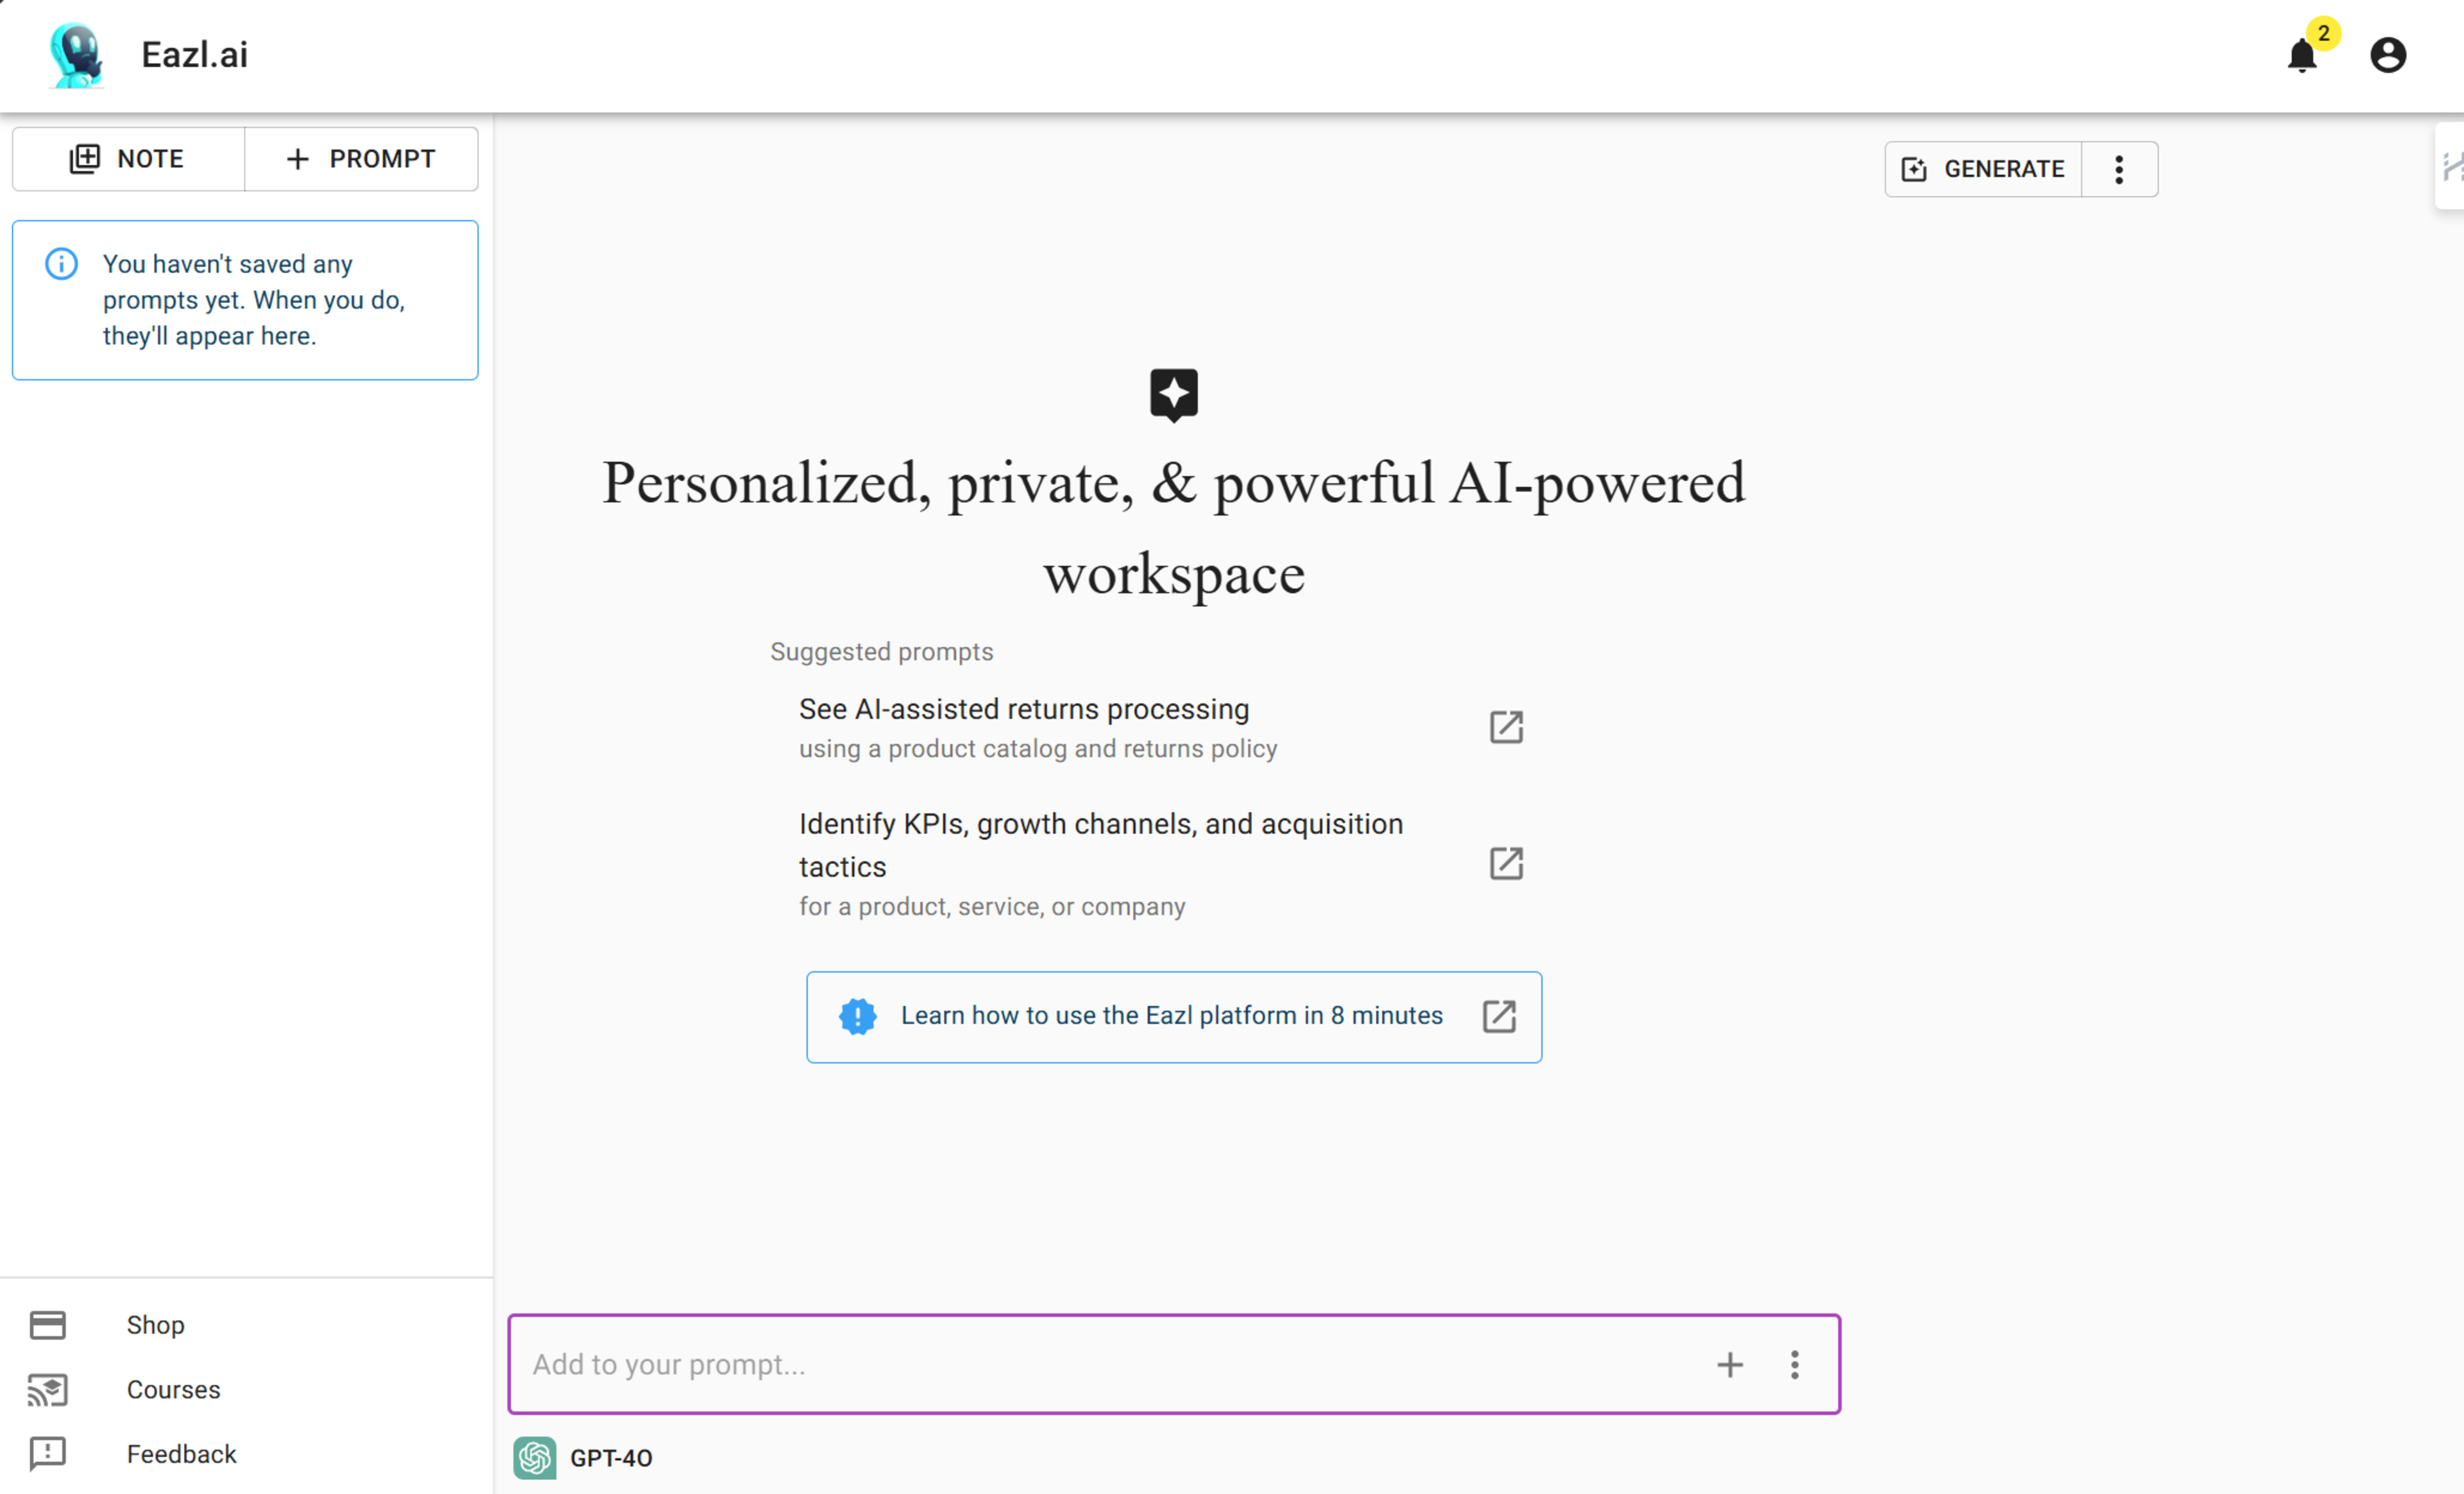Open the GPT-4O model selector

610,1457
